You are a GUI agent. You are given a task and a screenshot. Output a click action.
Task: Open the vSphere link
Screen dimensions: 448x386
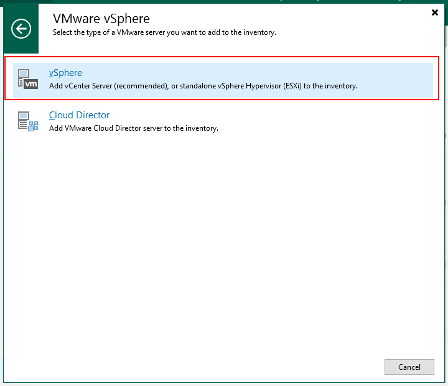65,73
